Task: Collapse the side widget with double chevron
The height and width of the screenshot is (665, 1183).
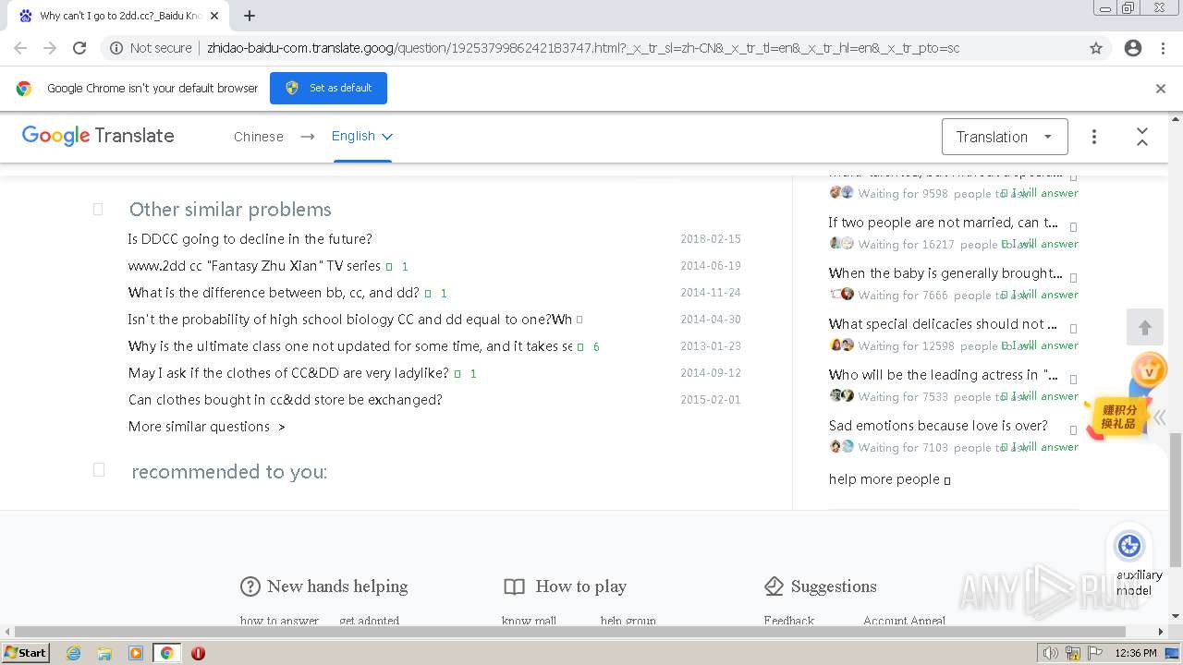Action: (1159, 417)
